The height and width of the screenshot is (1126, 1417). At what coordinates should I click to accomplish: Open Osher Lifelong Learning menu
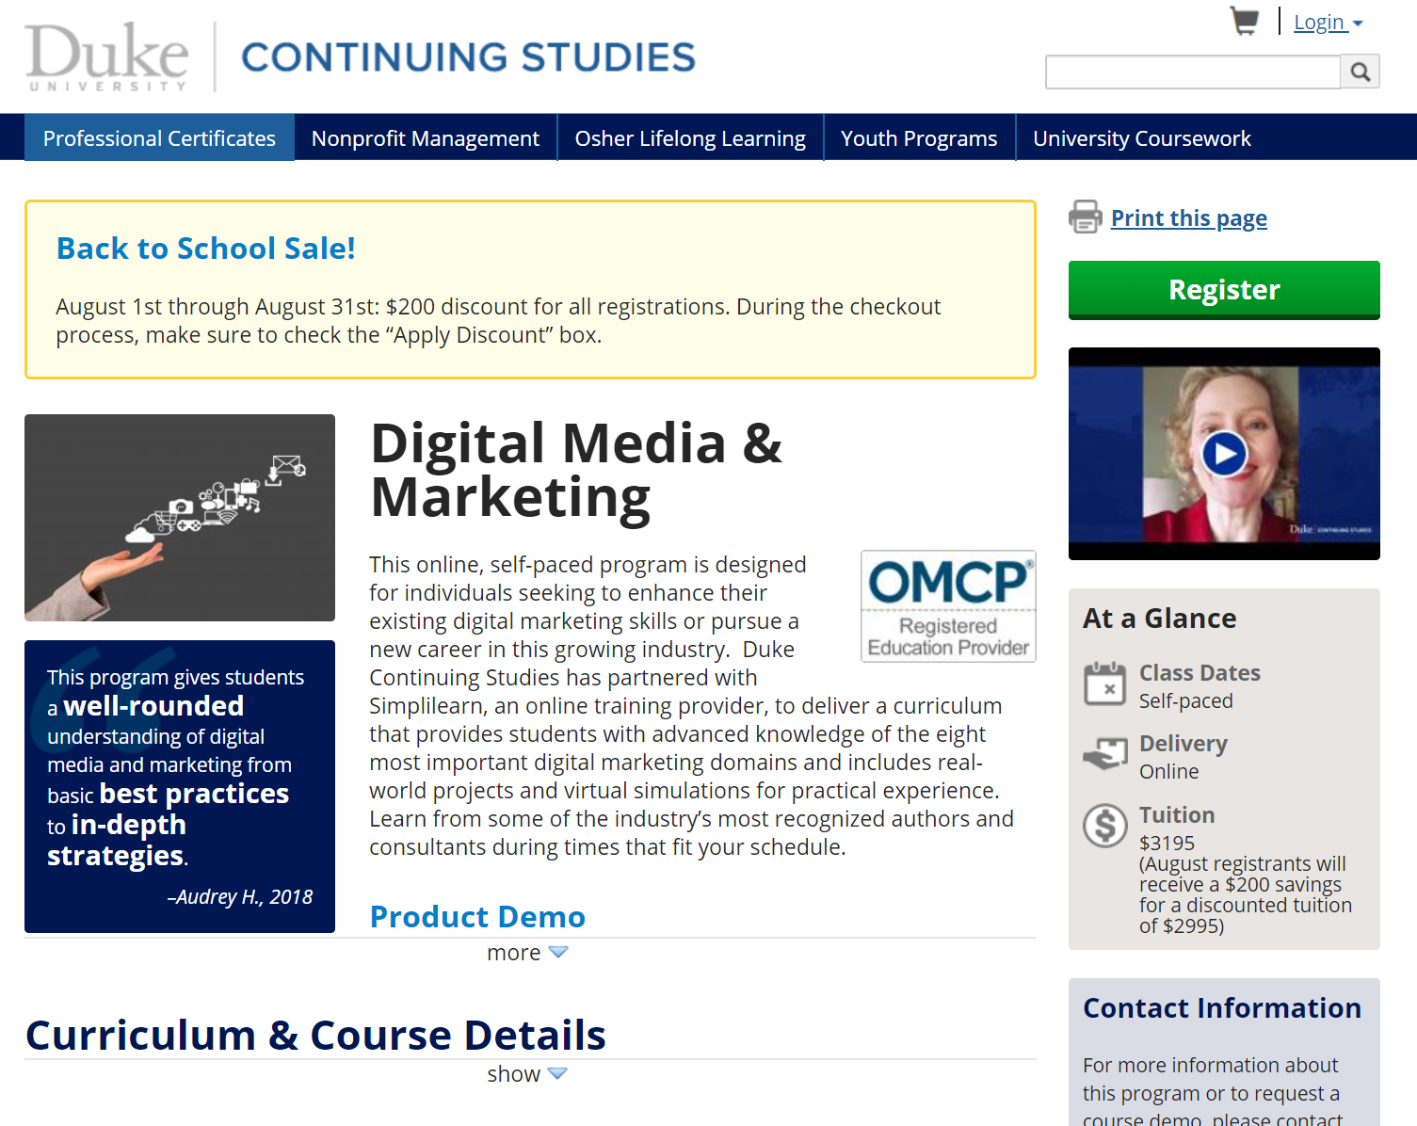(690, 137)
